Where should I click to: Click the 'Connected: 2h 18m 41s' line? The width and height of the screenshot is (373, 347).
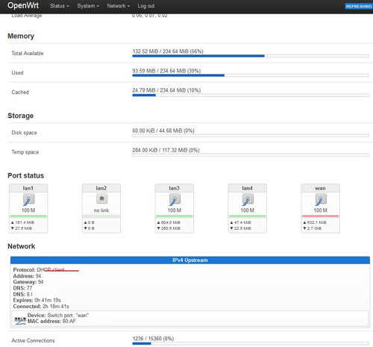(x=41, y=307)
